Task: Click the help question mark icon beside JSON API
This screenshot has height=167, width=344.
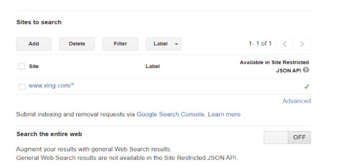Action: point(306,70)
